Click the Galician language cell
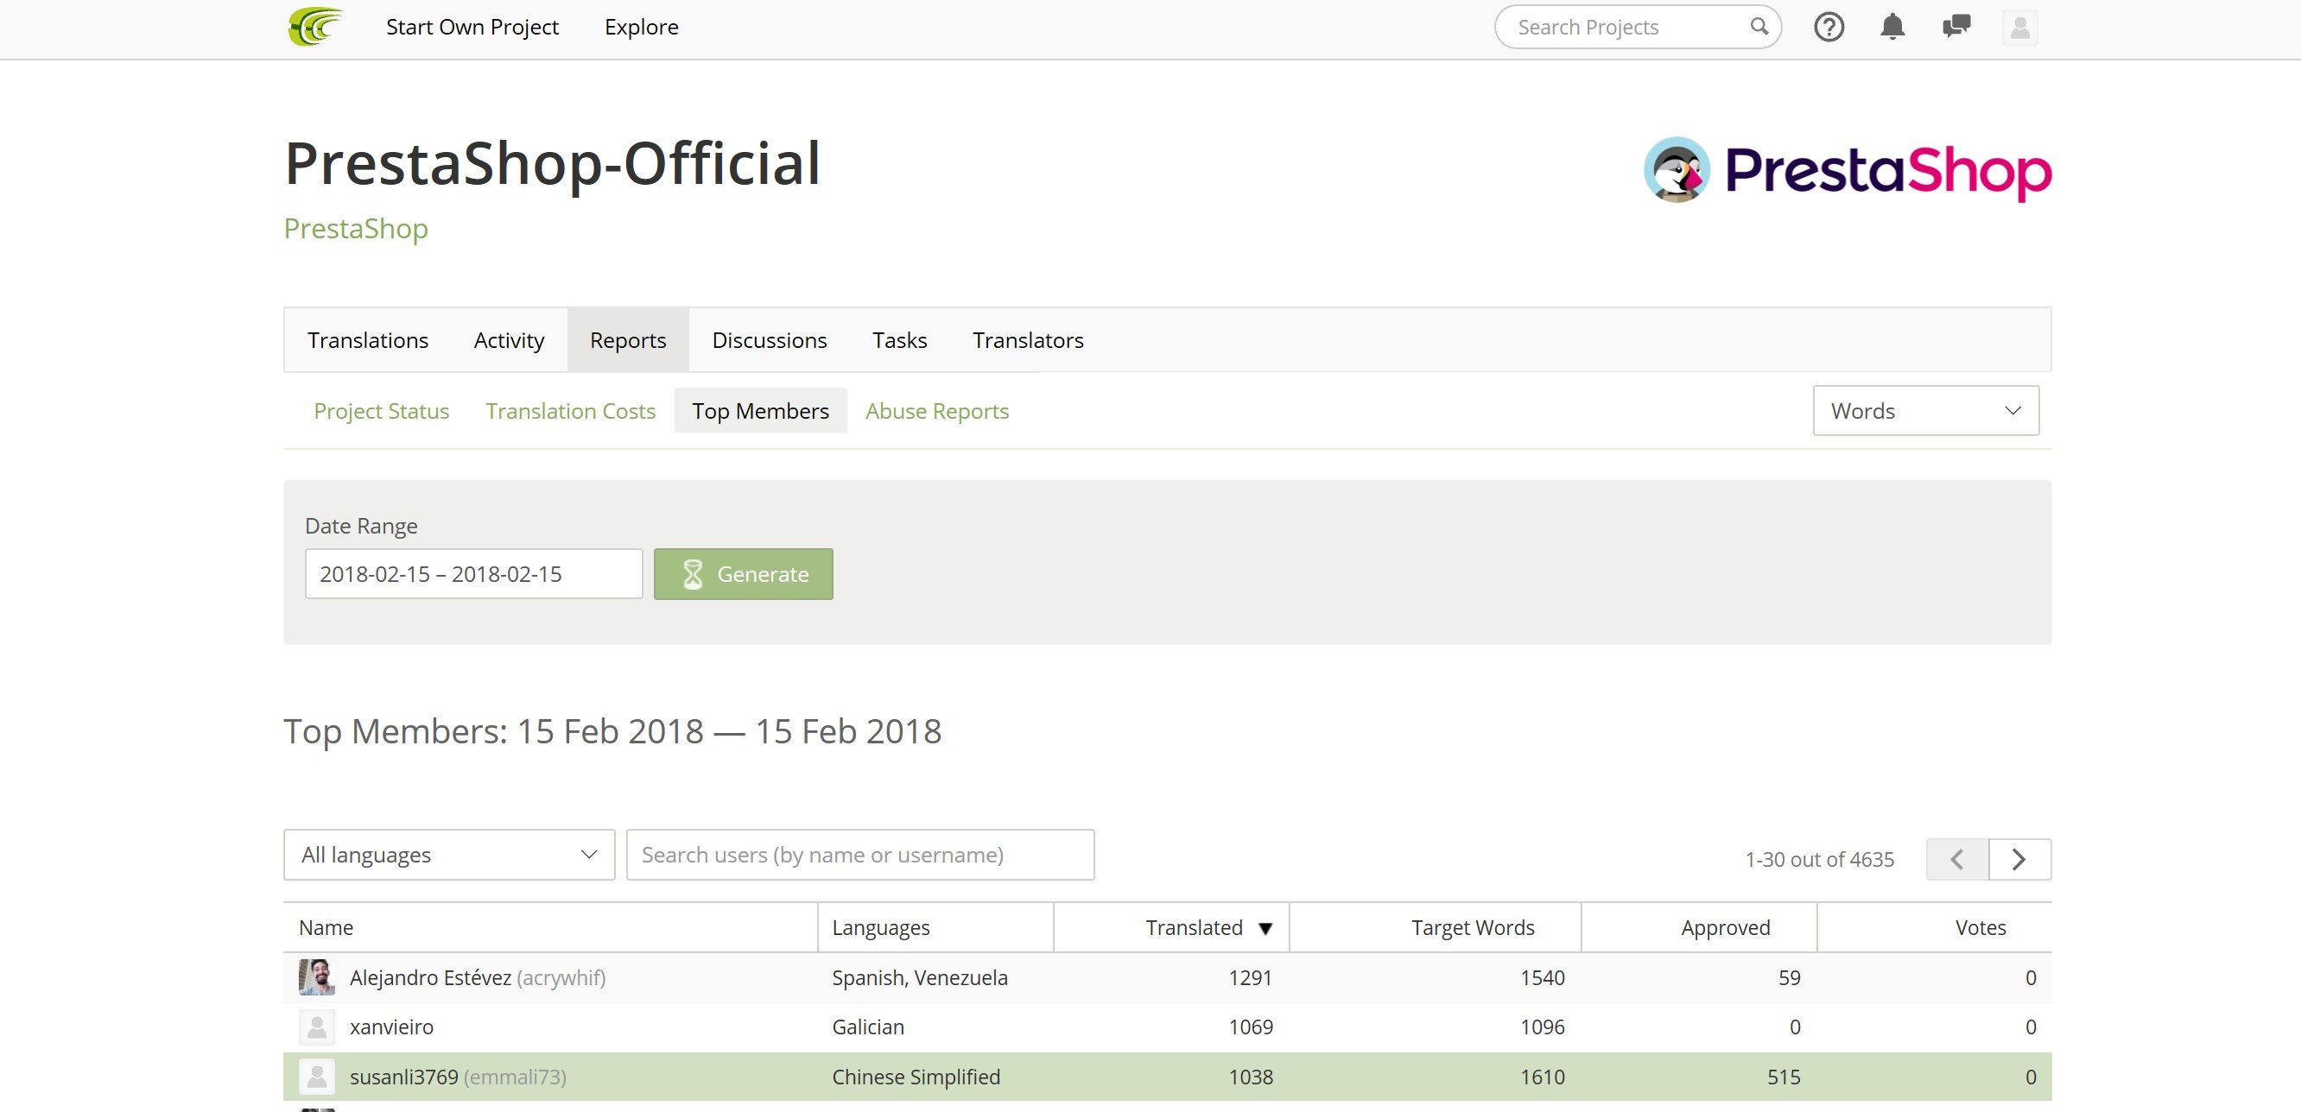This screenshot has height=1112, width=2301. click(x=868, y=1027)
